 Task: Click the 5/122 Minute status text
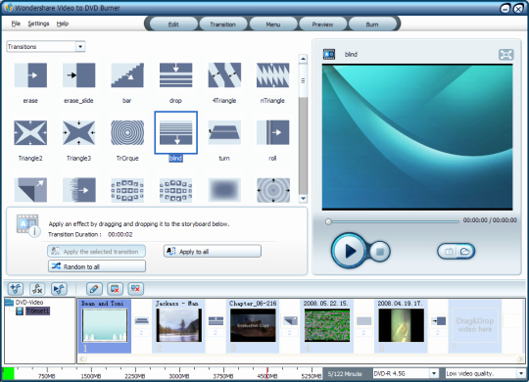[345, 374]
